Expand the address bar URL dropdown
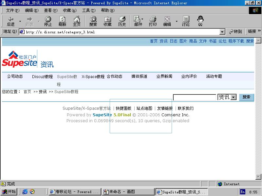The height and width of the screenshot is (196, 262). tap(222, 32)
